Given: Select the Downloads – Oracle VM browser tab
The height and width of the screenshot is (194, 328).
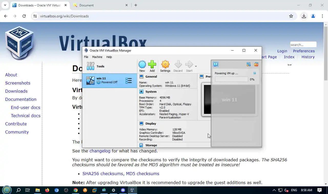Looking at the screenshot, I should [x=39, y=5].
